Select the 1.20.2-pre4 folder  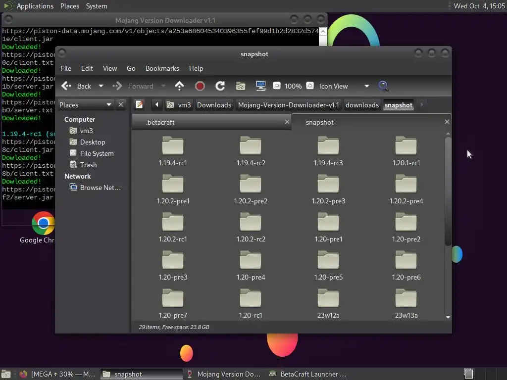coord(406,190)
